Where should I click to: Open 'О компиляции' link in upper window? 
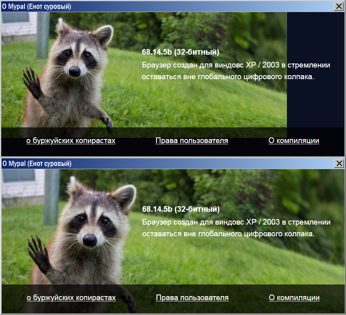point(294,141)
